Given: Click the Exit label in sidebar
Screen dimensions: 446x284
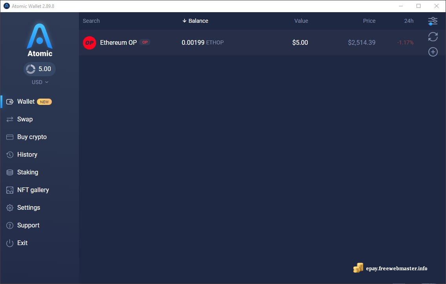Looking at the screenshot, I should pos(22,243).
